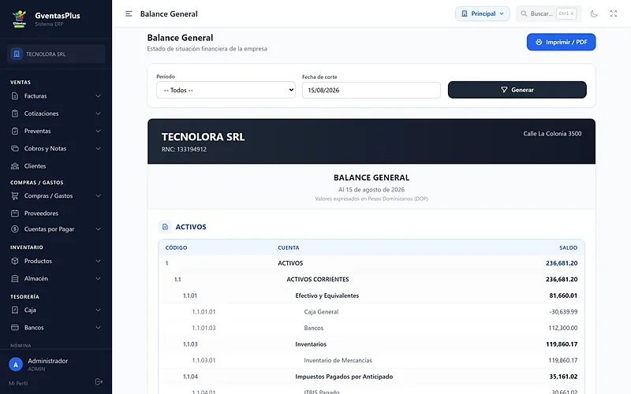
Task: Click the search magnifier icon
Action: click(x=524, y=13)
